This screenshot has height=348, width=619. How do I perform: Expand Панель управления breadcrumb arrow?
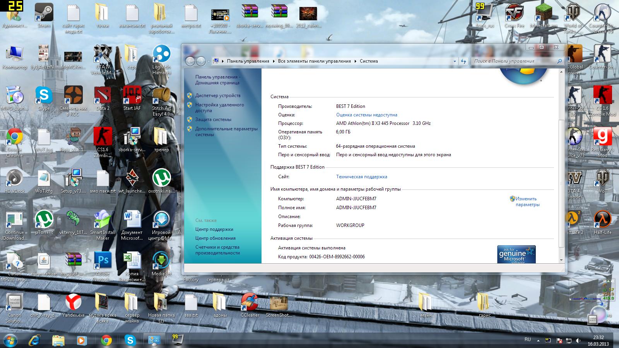[274, 61]
